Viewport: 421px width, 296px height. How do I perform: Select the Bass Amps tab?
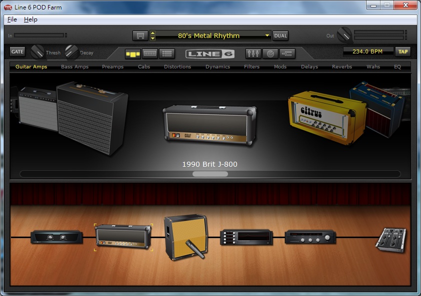point(74,67)
